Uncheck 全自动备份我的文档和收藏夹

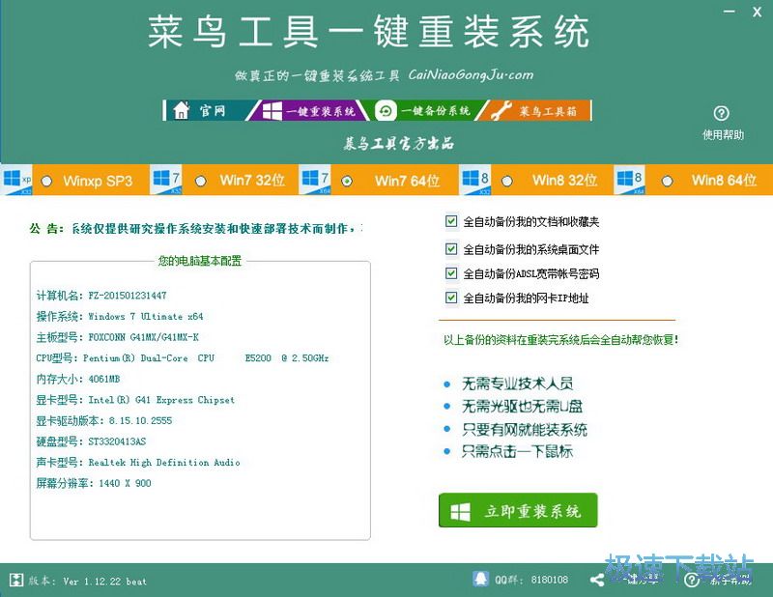click(451, 220)
